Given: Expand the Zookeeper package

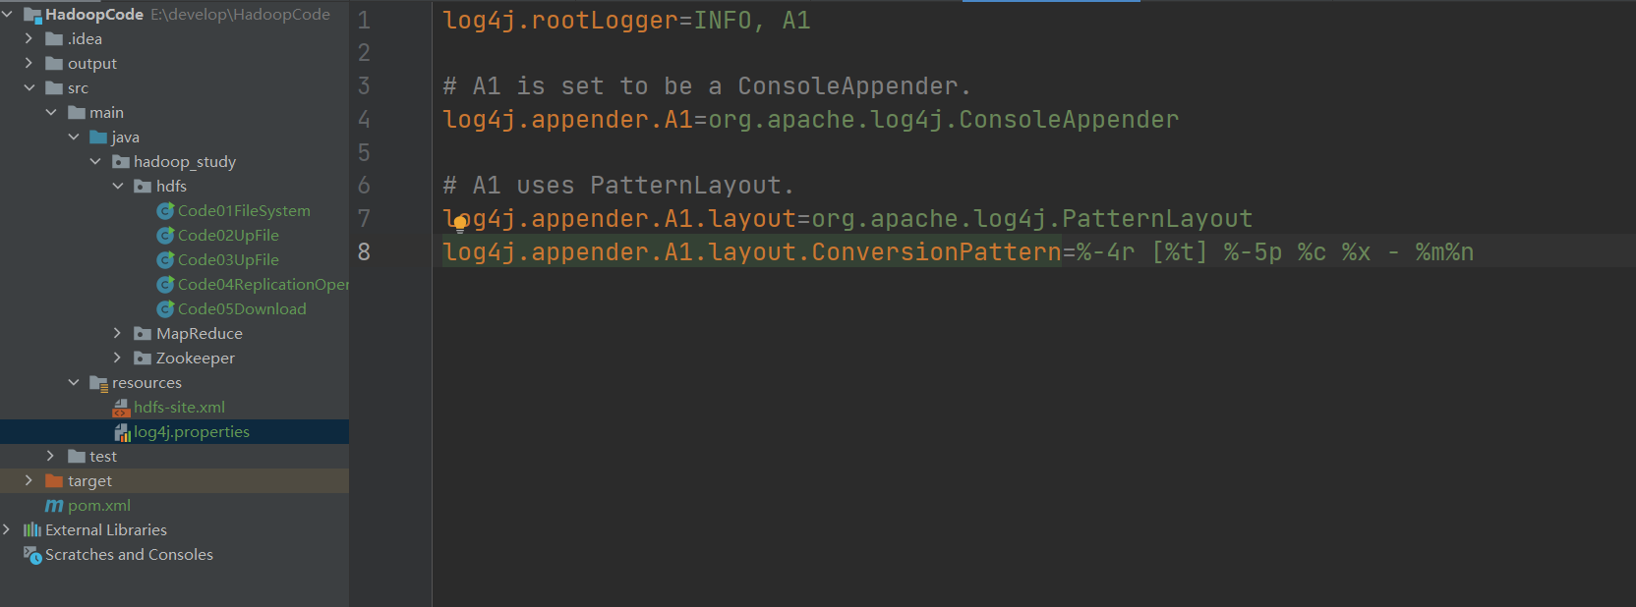Looking at the screenshot, I should pyautogui.click(x=117, y=358).
